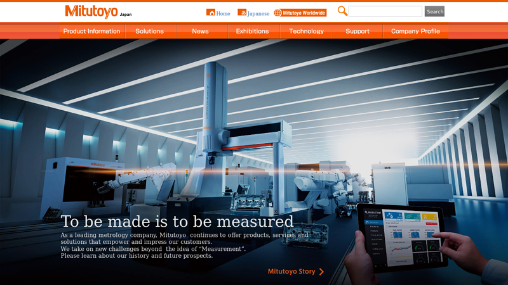Open the Support menu
This screenshot has width=508, height=285.
pos(358,31)
